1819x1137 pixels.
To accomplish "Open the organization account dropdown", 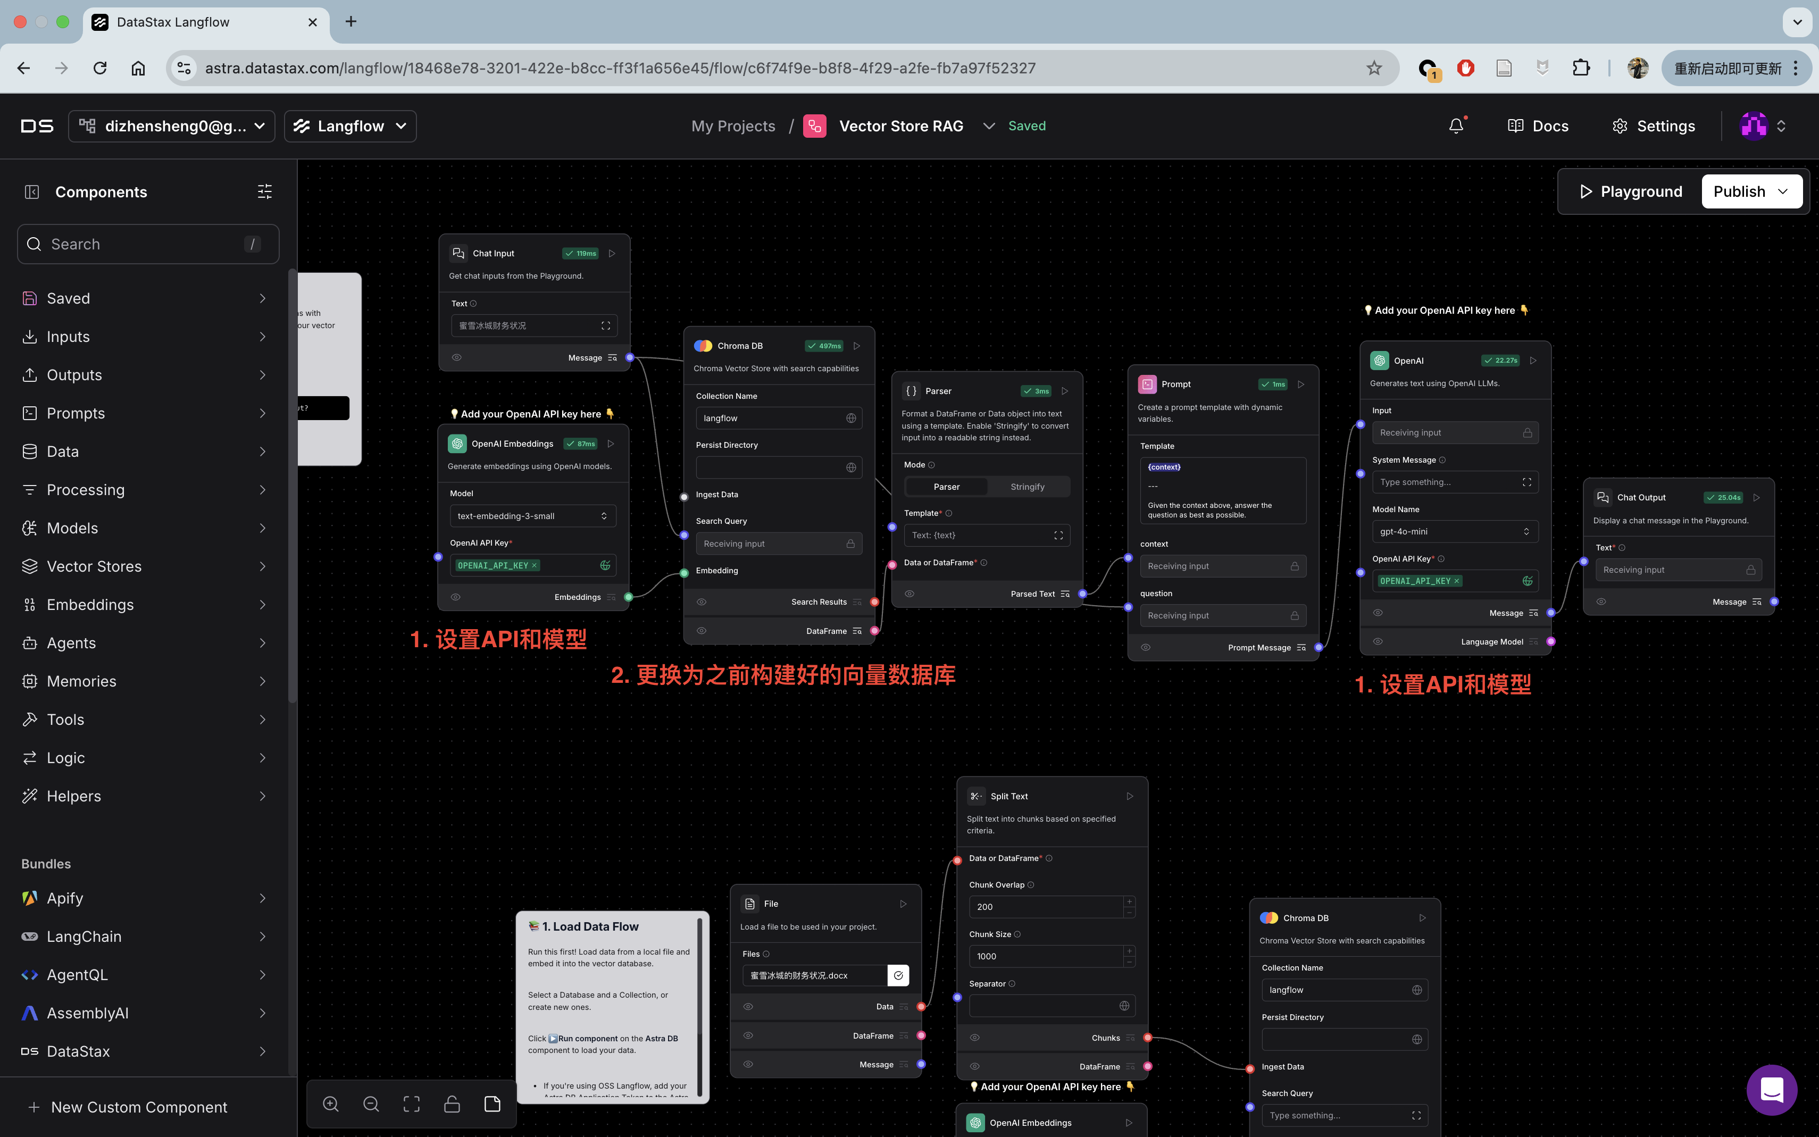I will (x=171, y=126).
